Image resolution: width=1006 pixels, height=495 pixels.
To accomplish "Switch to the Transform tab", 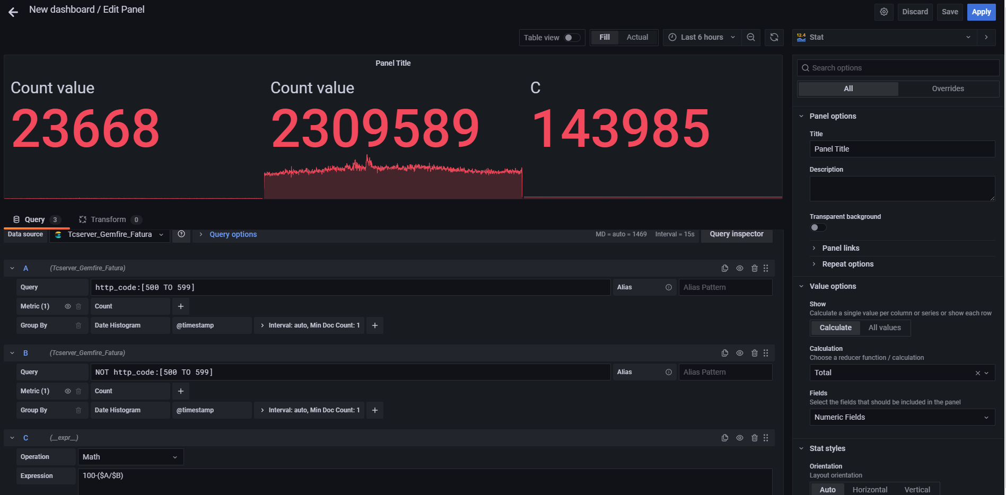I will click(108, 219).
